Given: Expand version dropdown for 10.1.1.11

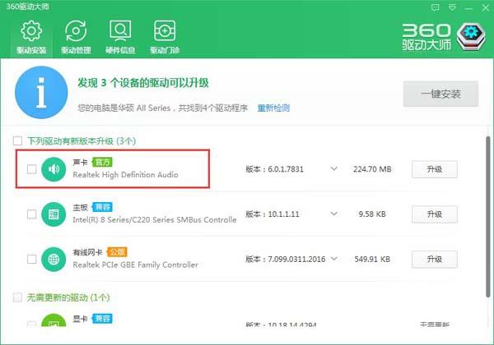Looking at the screenshot, I should 334,214.
